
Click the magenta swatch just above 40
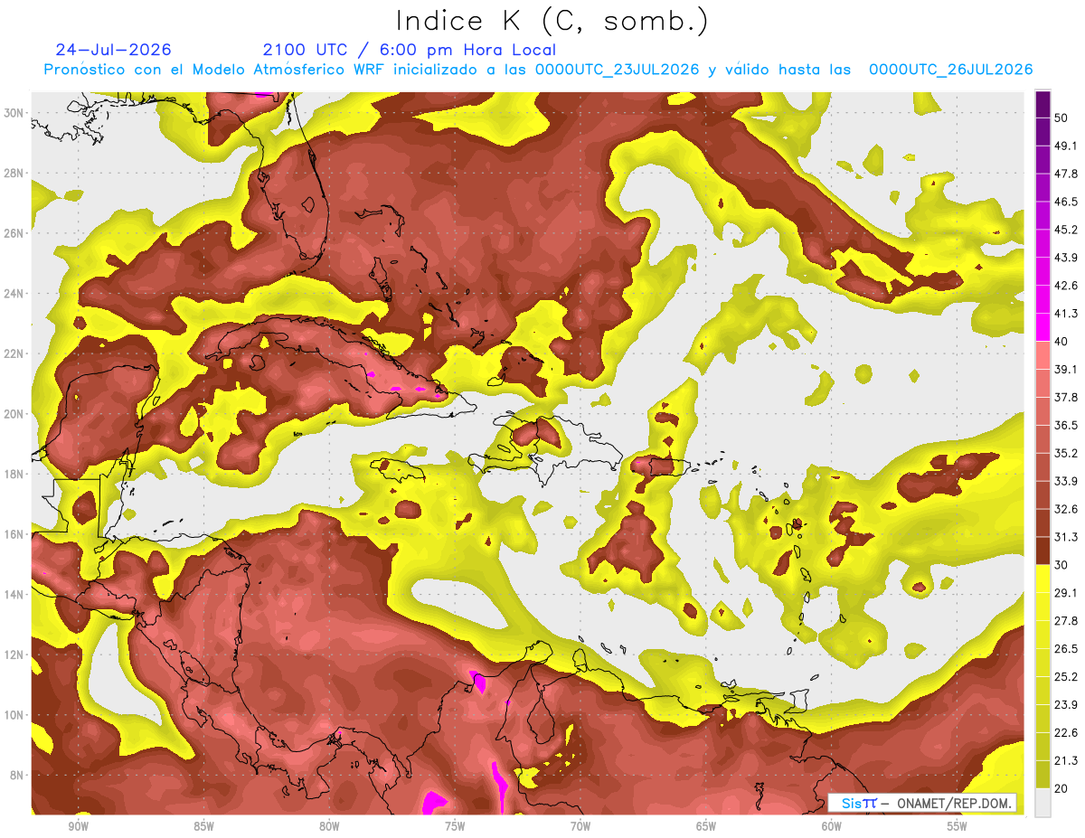(x=1043, y=326)
